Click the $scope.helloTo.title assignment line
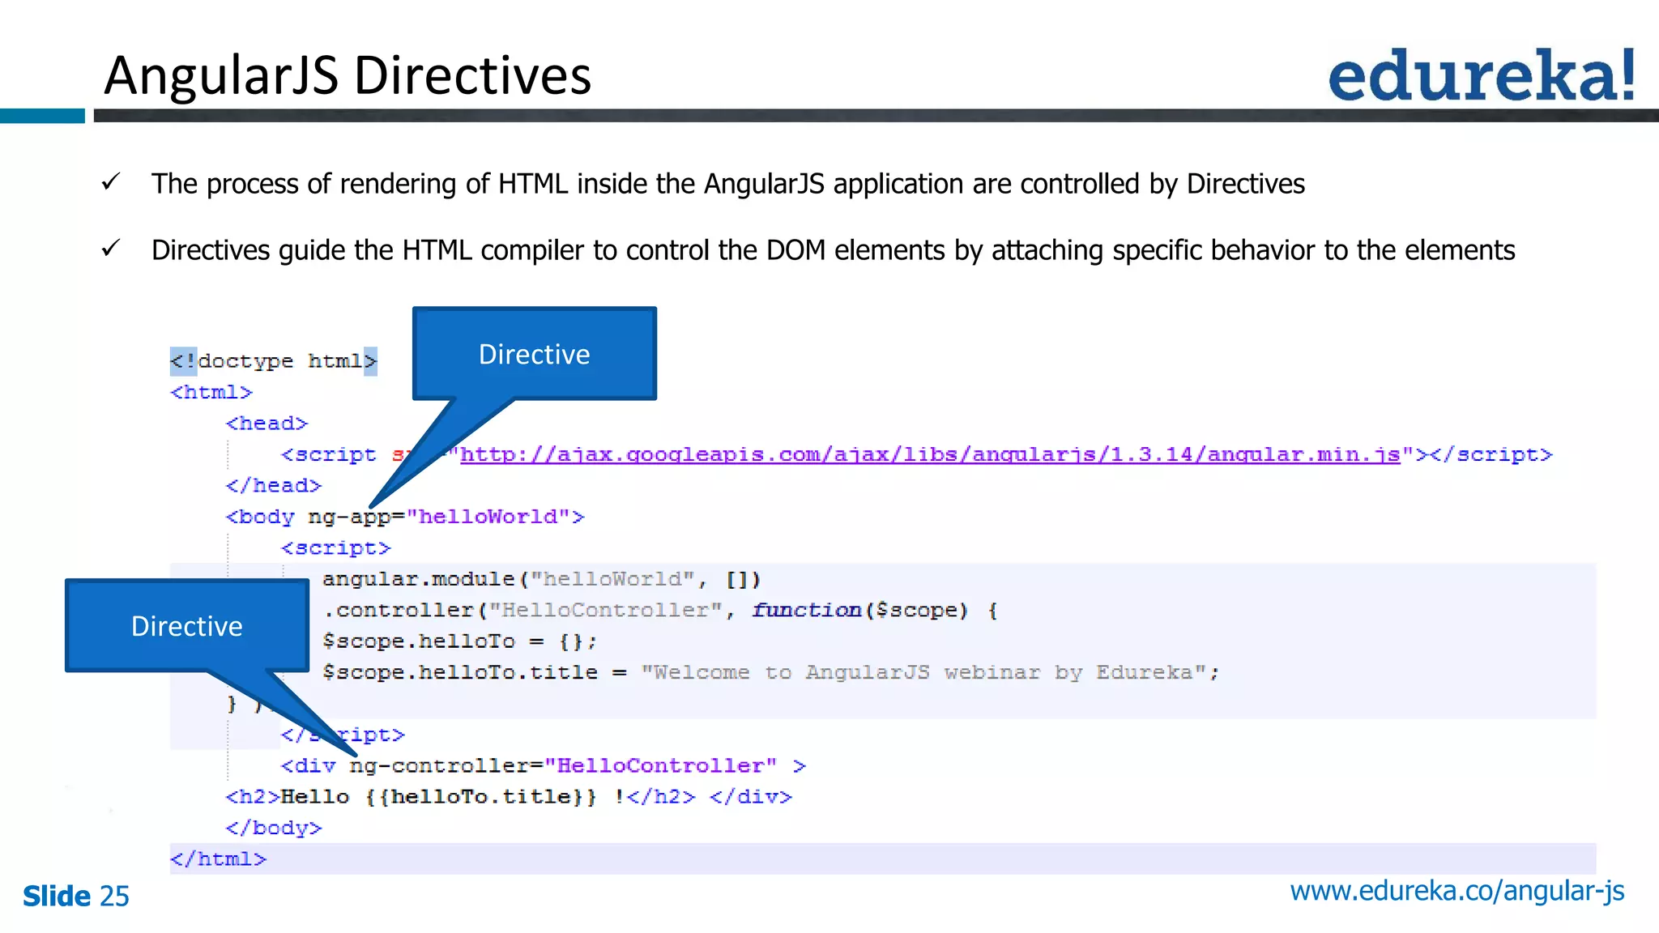Viewport: 1659px width, 933px height. (x=770, y=672)
